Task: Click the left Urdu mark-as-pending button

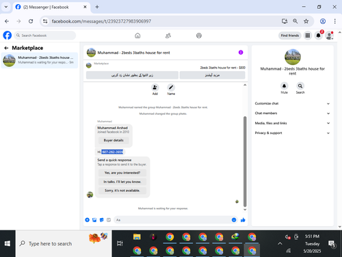Action: pos(132,75)
